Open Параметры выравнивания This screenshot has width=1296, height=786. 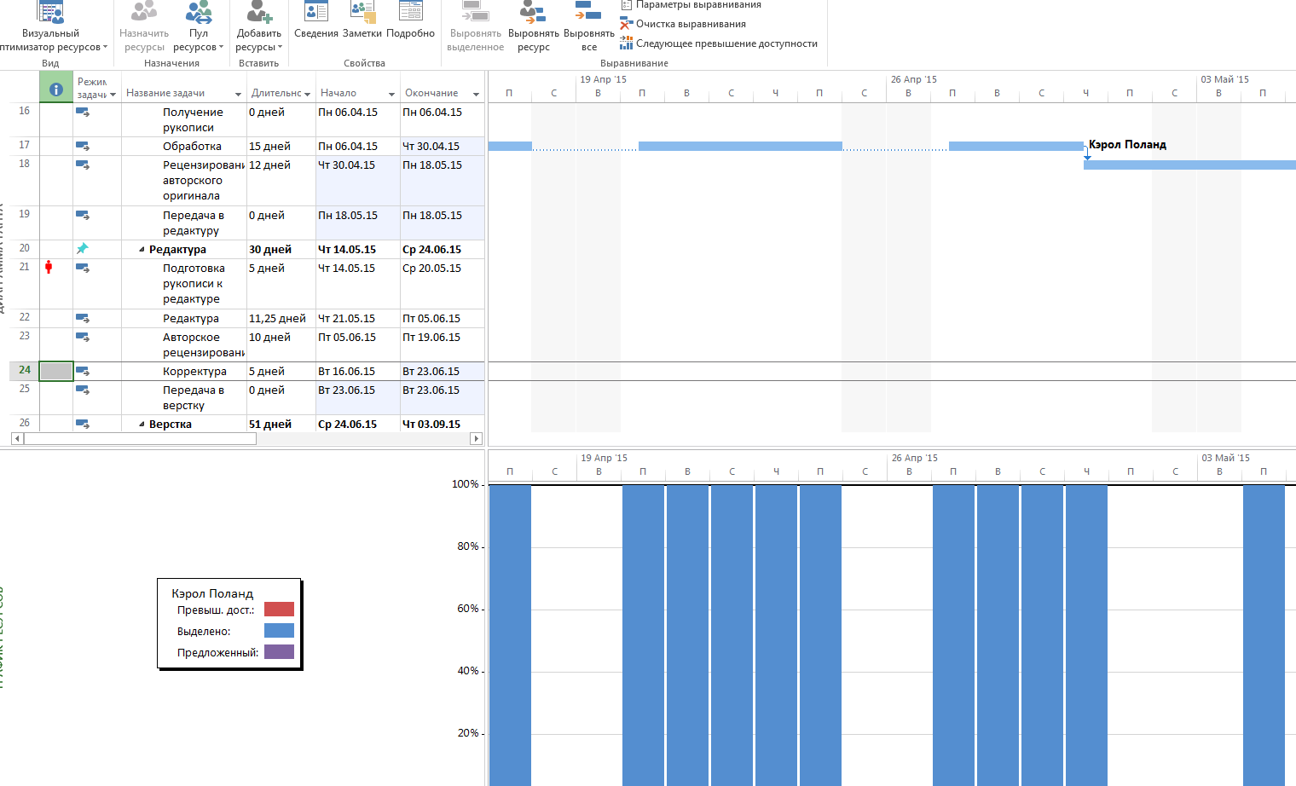(x=691, y=5)
